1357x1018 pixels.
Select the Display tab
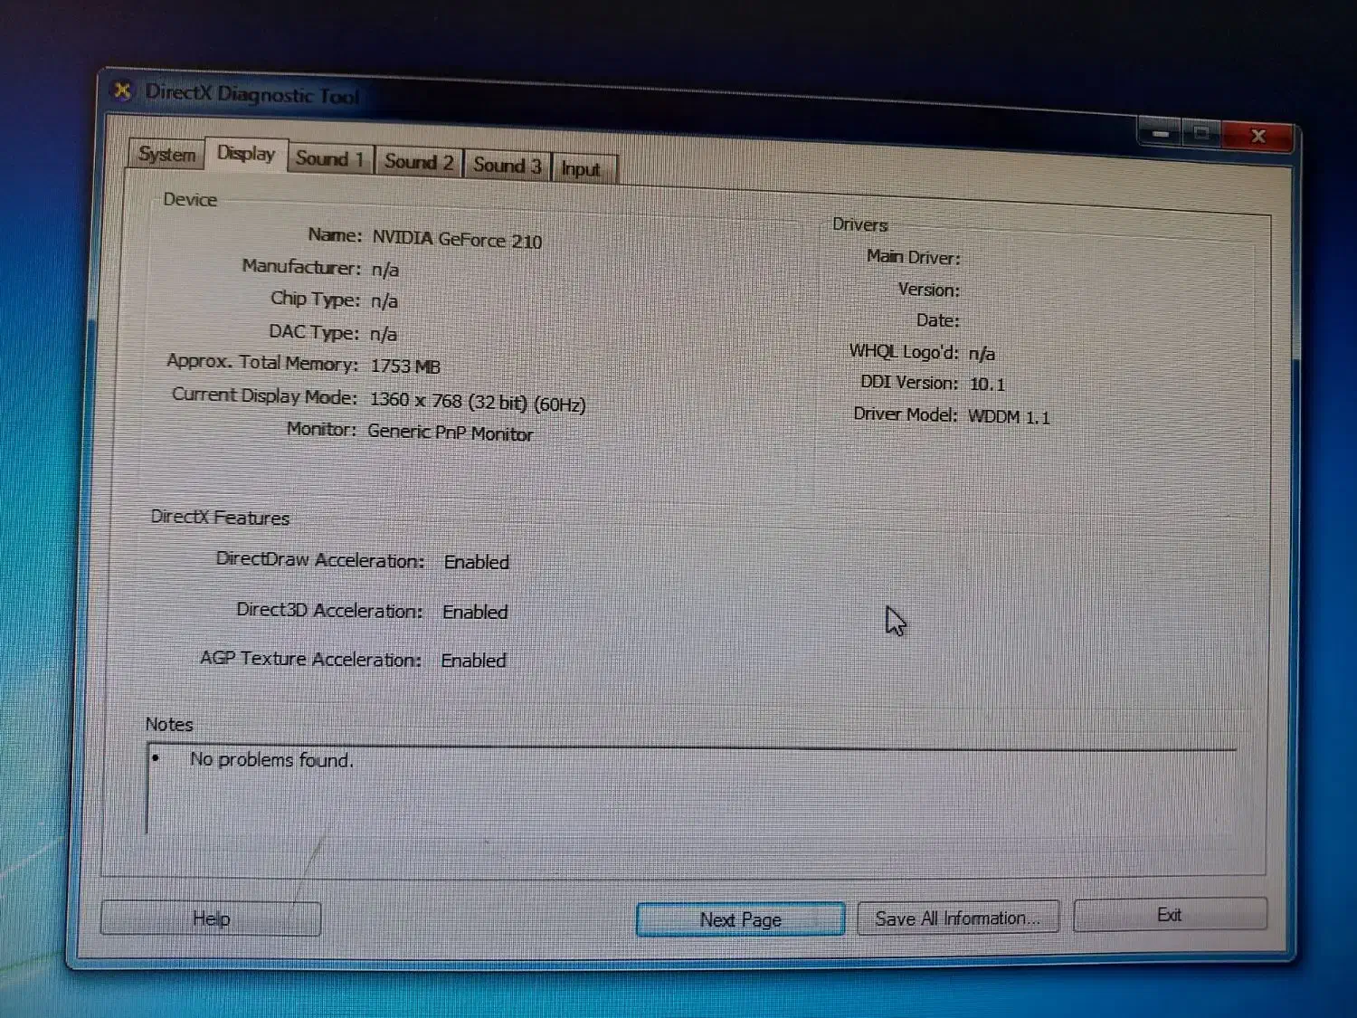pyautogui.click(x=246, y=154)
